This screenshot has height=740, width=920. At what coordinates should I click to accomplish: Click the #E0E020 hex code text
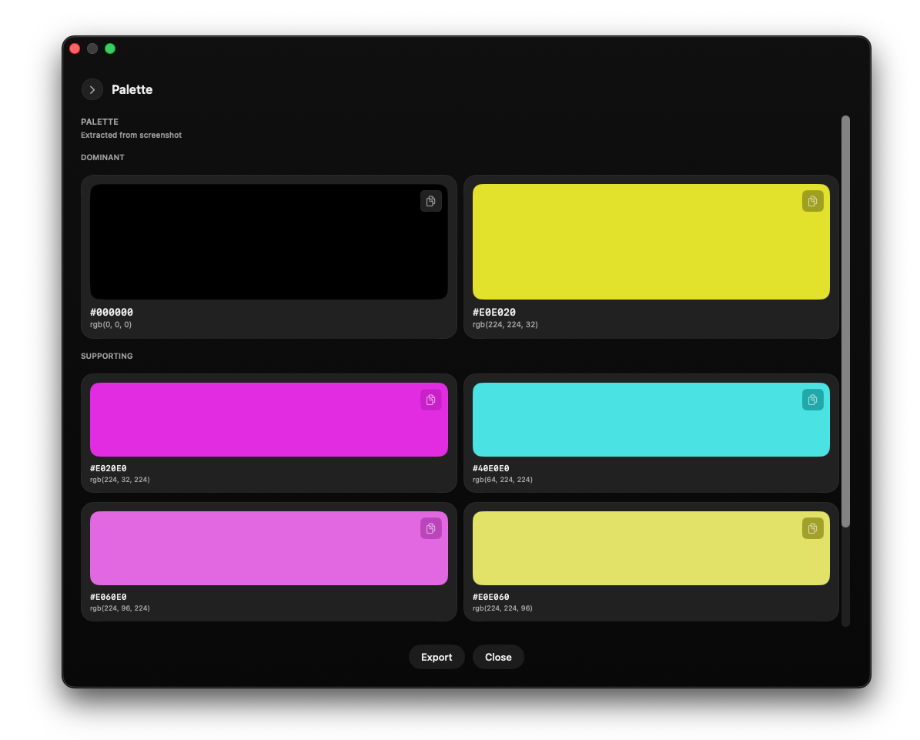(x=494, y=312)
